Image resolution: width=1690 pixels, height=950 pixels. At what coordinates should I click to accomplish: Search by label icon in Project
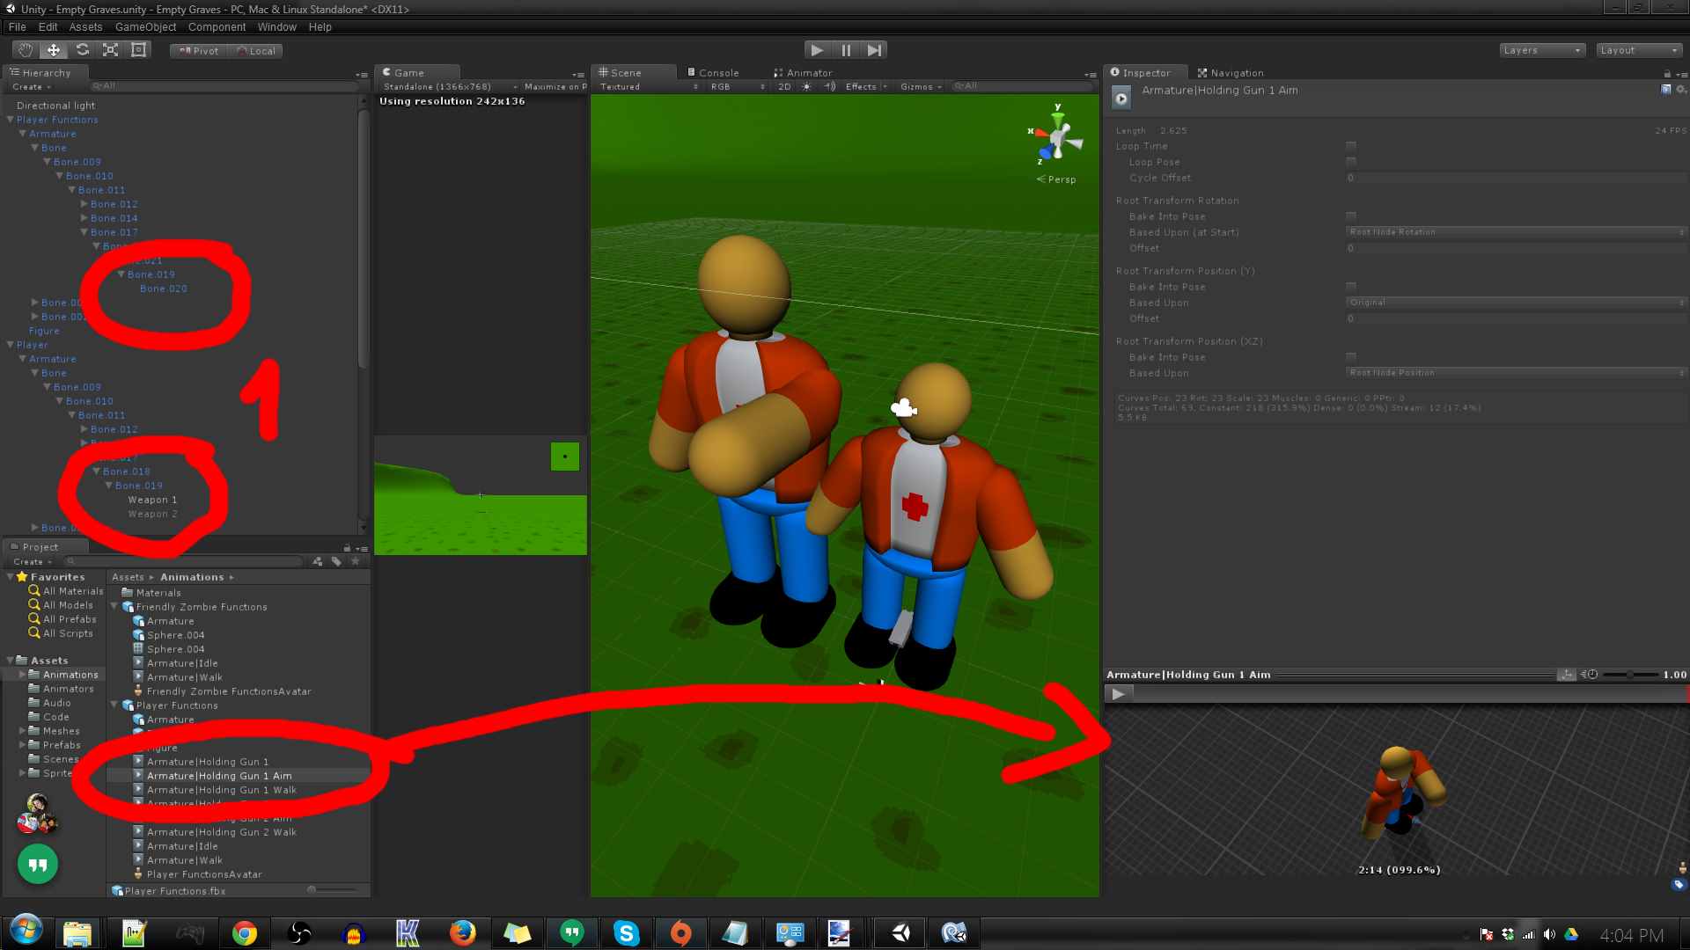tap(336, 561)
